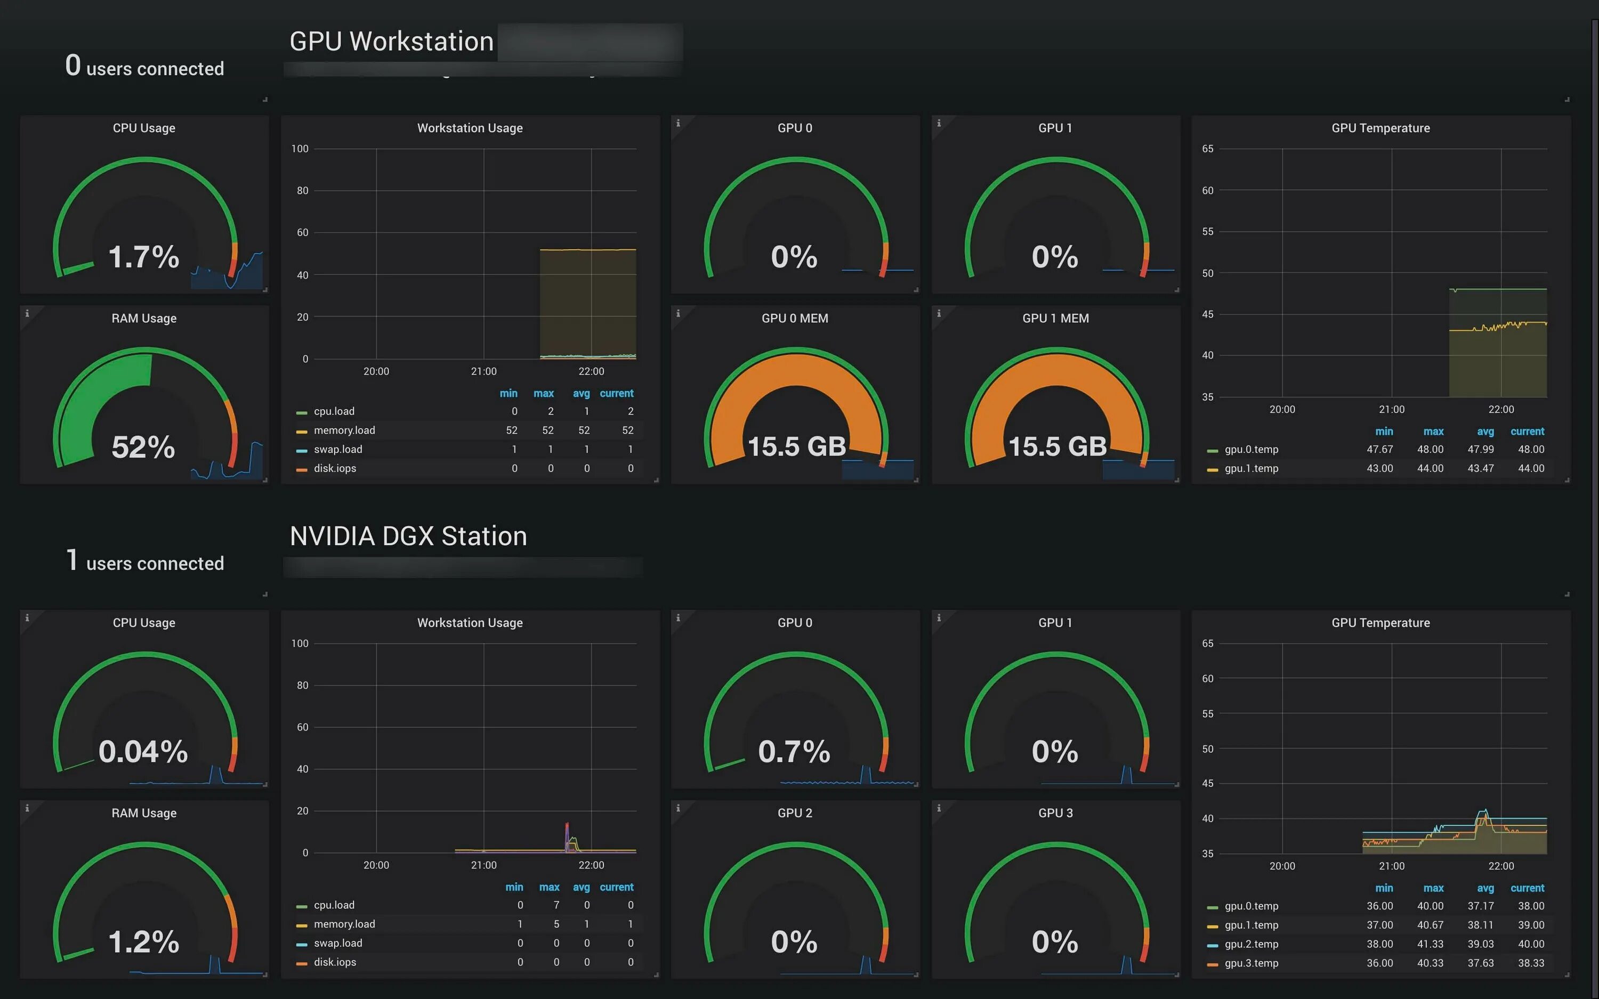Sort by current column in DGX temperature legend
1599x999 pixels.
(x=1527, y=888)
